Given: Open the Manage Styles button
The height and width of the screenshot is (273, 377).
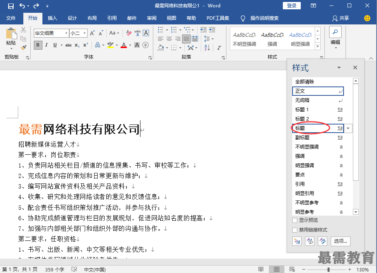Looking at the screenshot, I should [323, 241].
